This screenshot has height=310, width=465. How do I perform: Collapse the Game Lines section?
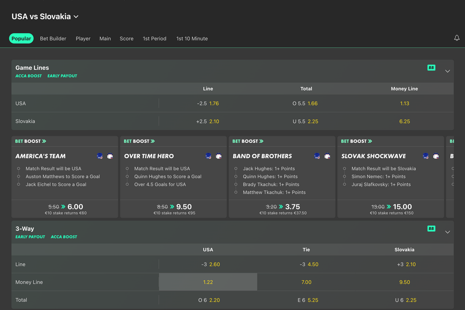click(x=447, y=71)
